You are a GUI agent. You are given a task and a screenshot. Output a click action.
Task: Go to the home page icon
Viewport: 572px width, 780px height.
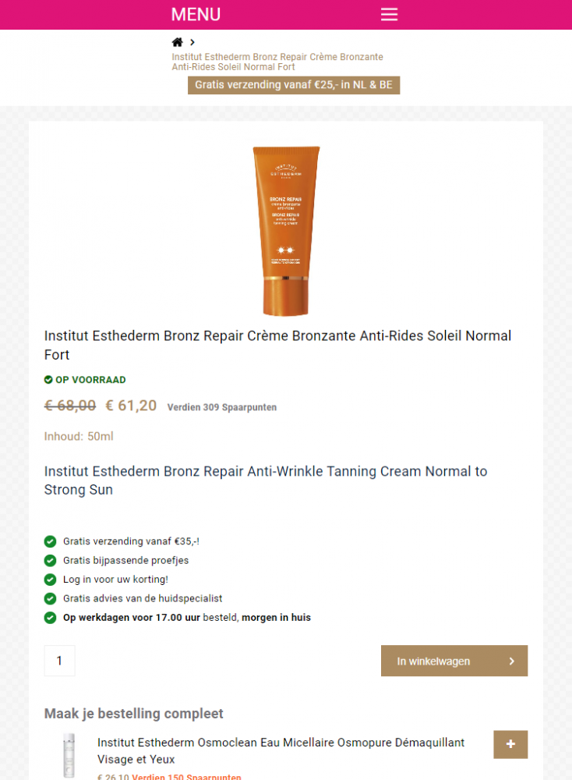178,42
